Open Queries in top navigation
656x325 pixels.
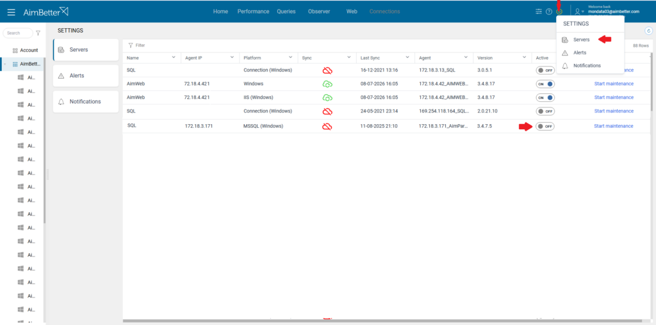pos(286,12)
